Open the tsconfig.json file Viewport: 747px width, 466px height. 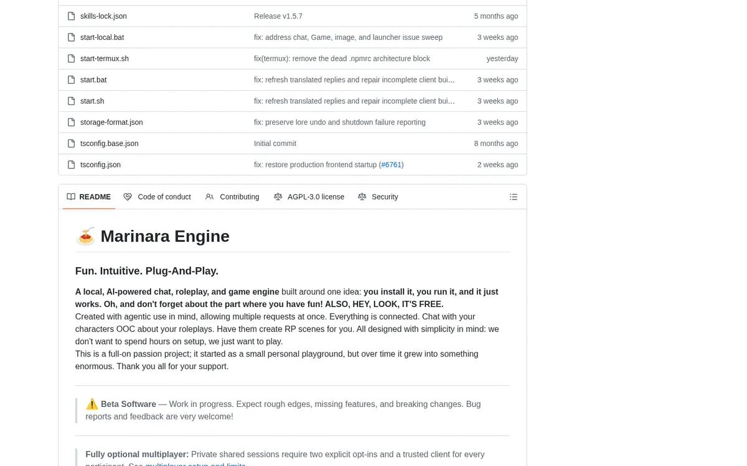[100, 165]
